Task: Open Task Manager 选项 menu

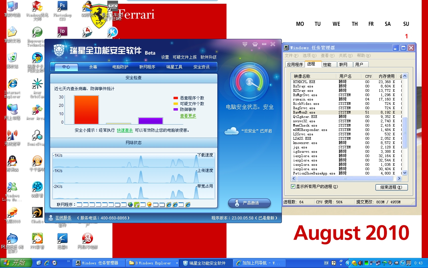Action: tap(309, 56)
